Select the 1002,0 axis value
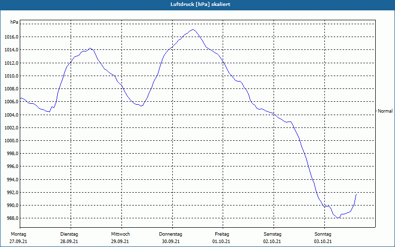This screenshot has height=247, width=395. [x=11, y=128]
